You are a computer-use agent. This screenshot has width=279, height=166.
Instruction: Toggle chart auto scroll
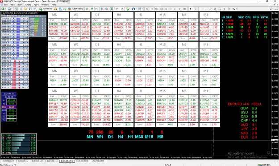click(x=117, y=9)
